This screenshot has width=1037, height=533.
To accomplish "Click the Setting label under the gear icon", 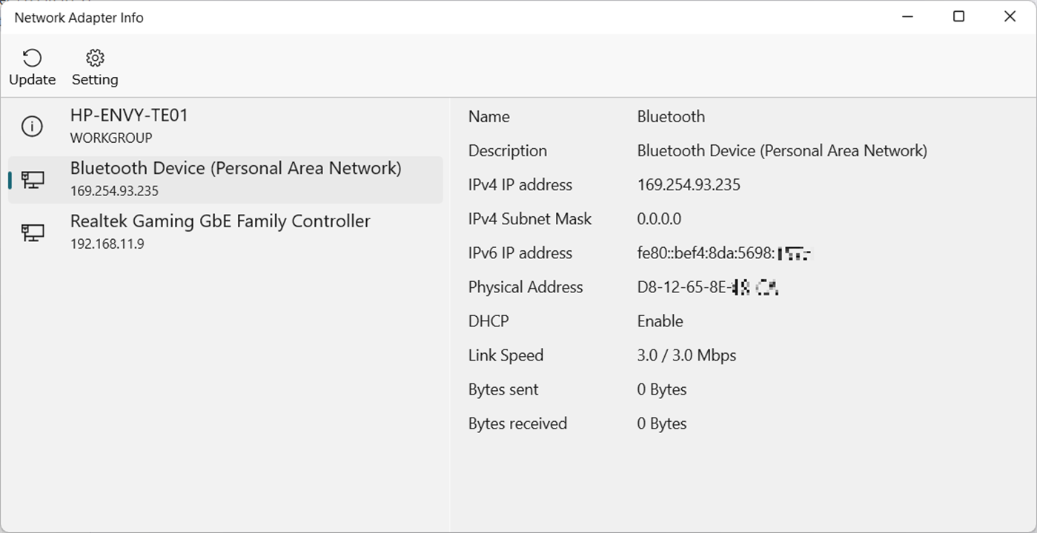I will click(94, 79).
